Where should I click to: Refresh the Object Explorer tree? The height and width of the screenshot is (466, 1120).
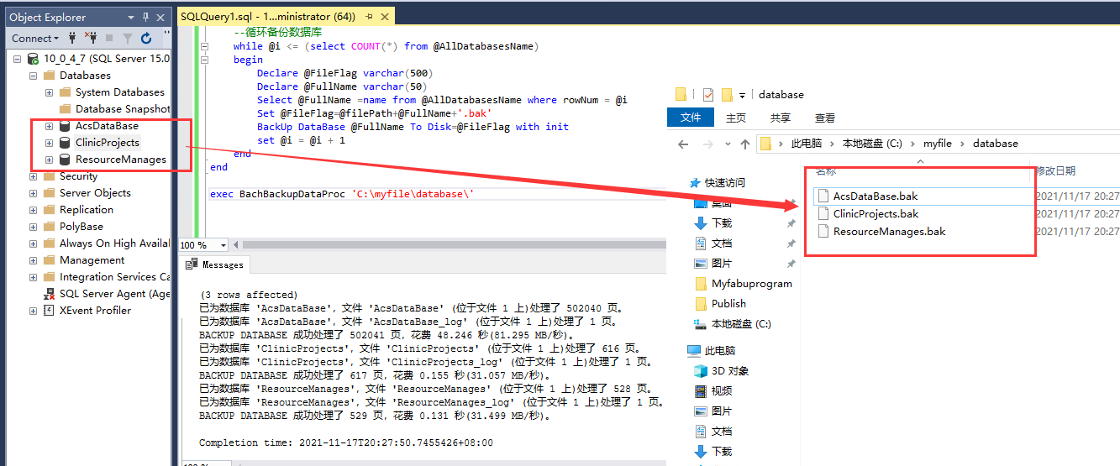point(146,38)
